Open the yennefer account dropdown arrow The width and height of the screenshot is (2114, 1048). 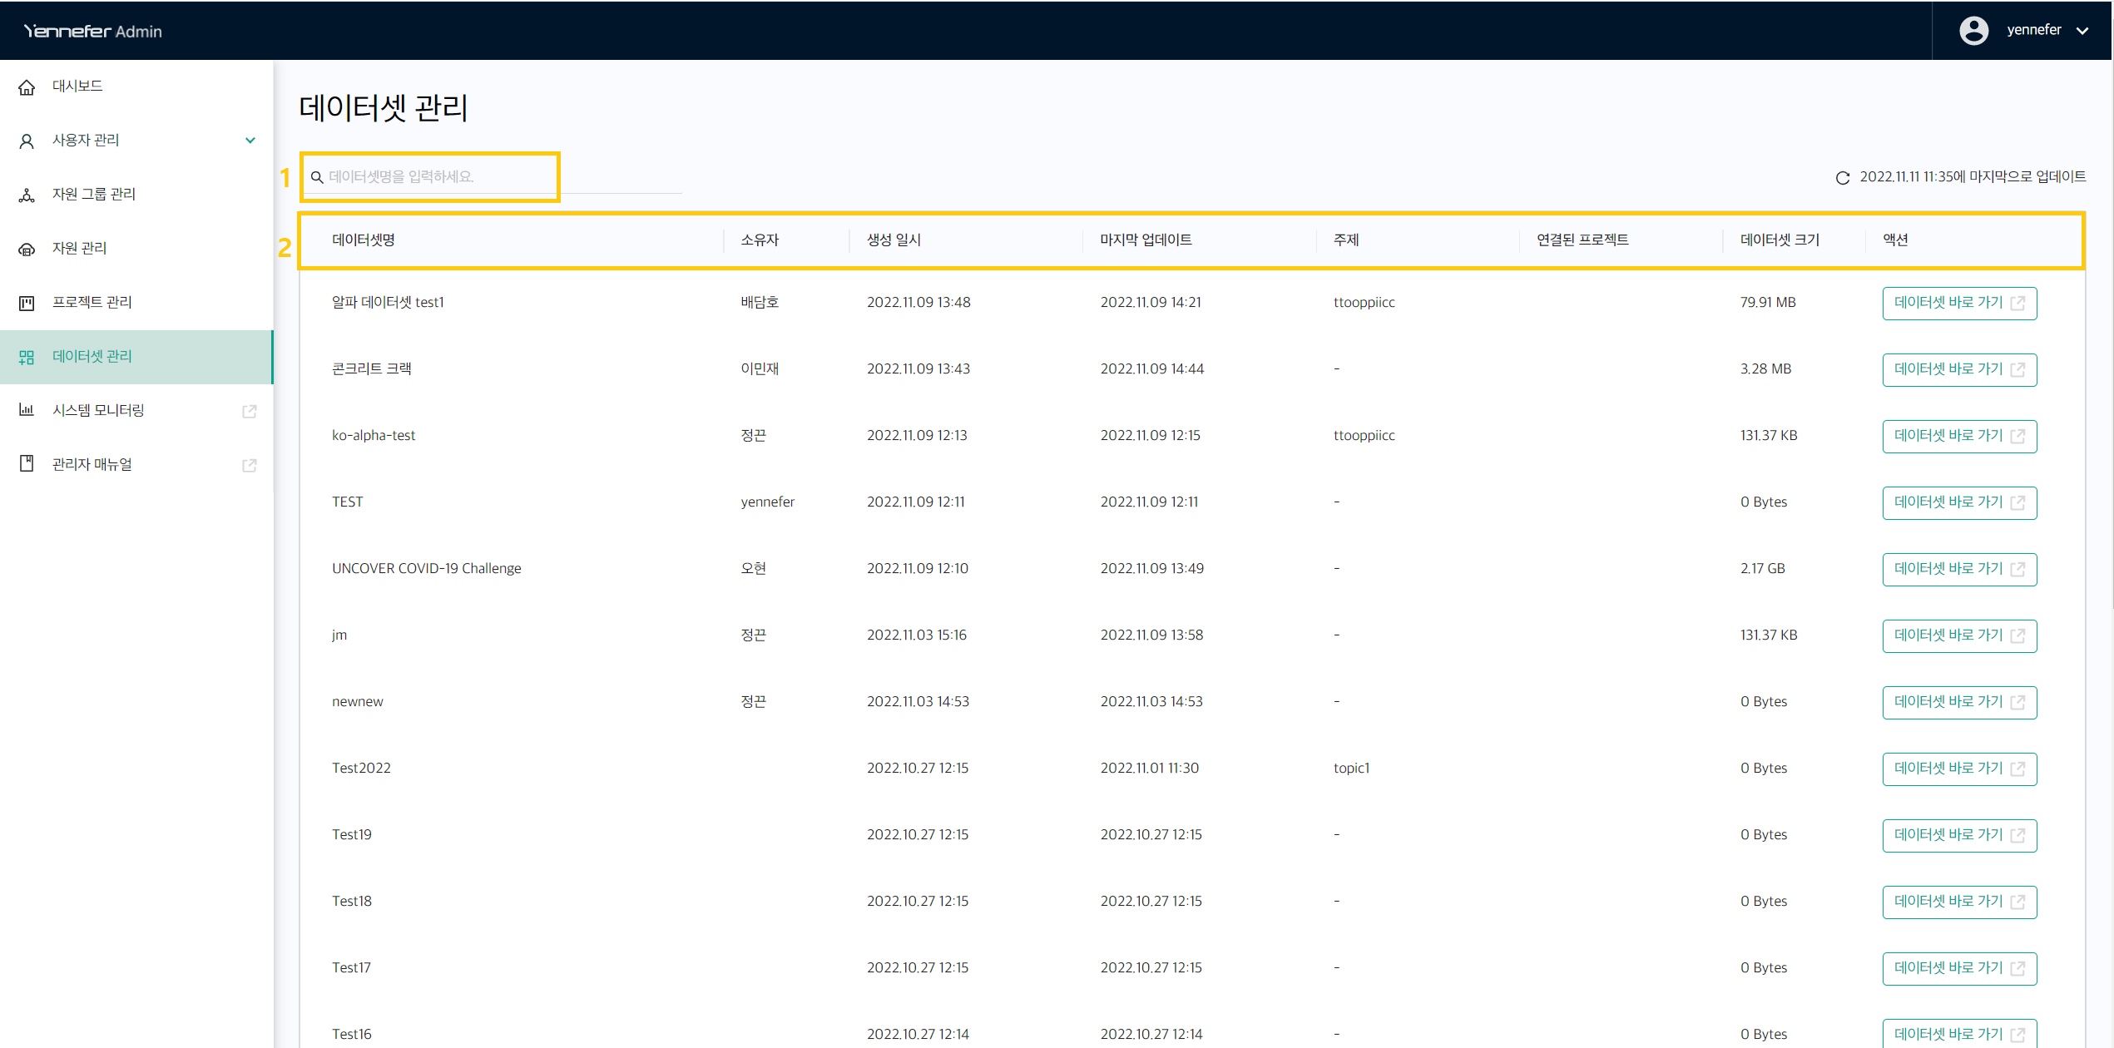pos(2082,31)
